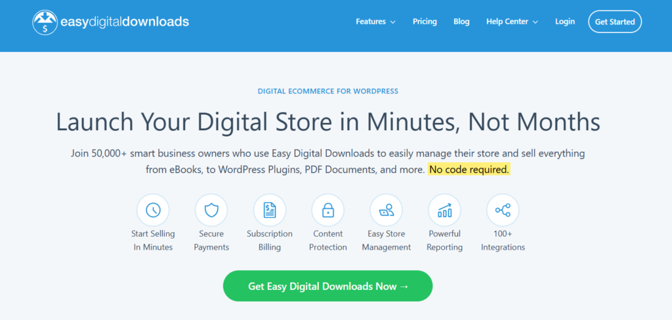
Task: Expand the Help Center dropdown menu
Action: 507,22
